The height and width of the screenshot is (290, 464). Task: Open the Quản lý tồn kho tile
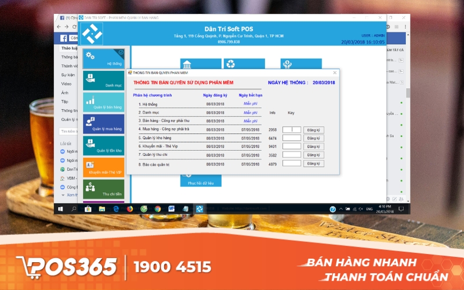coord(104,146)
